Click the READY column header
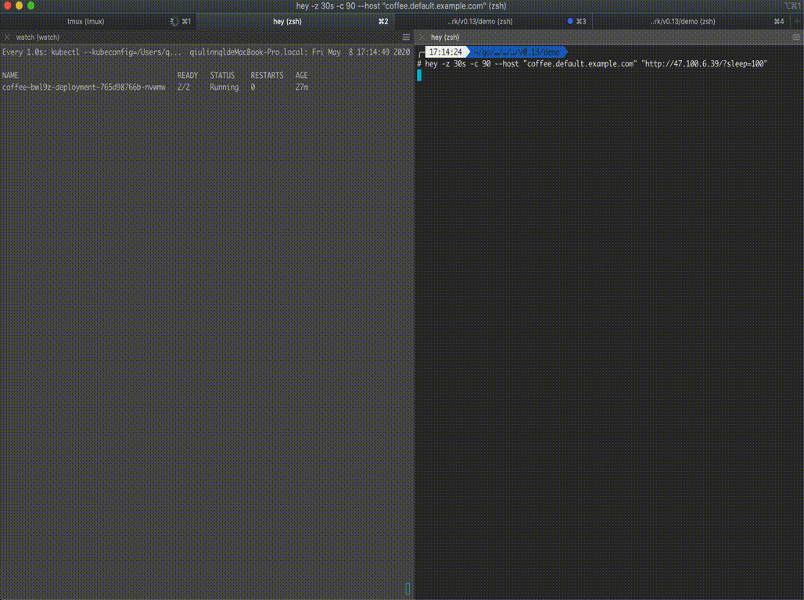The image size is (804, 600). [188, 75]
